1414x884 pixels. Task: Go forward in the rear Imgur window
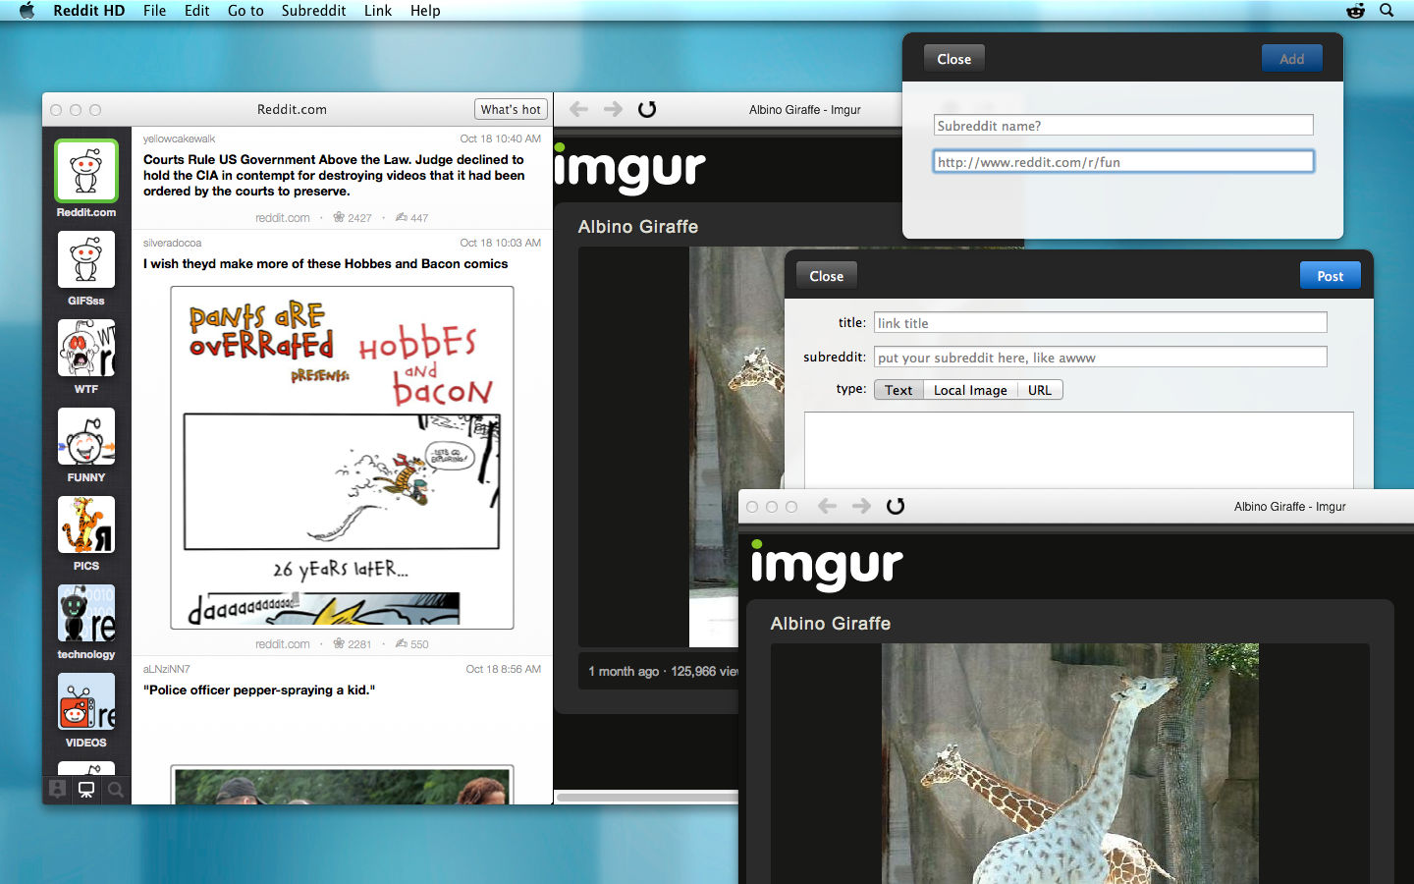613,109
